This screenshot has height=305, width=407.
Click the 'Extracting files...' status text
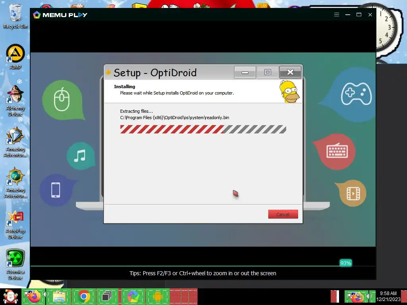pyautogui.click(x=136, y=111)
